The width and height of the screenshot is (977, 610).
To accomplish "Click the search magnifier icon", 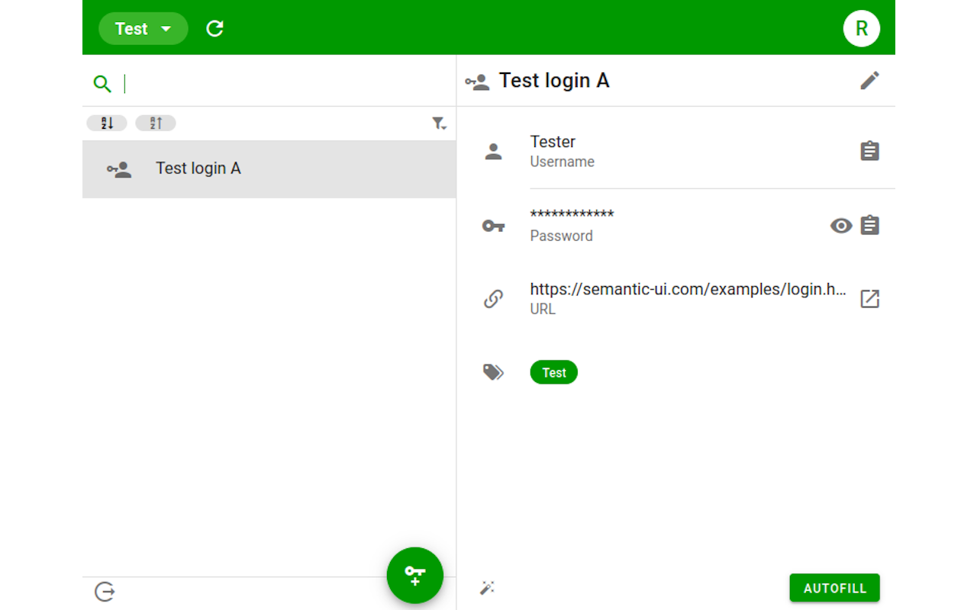I will point(102,84).
